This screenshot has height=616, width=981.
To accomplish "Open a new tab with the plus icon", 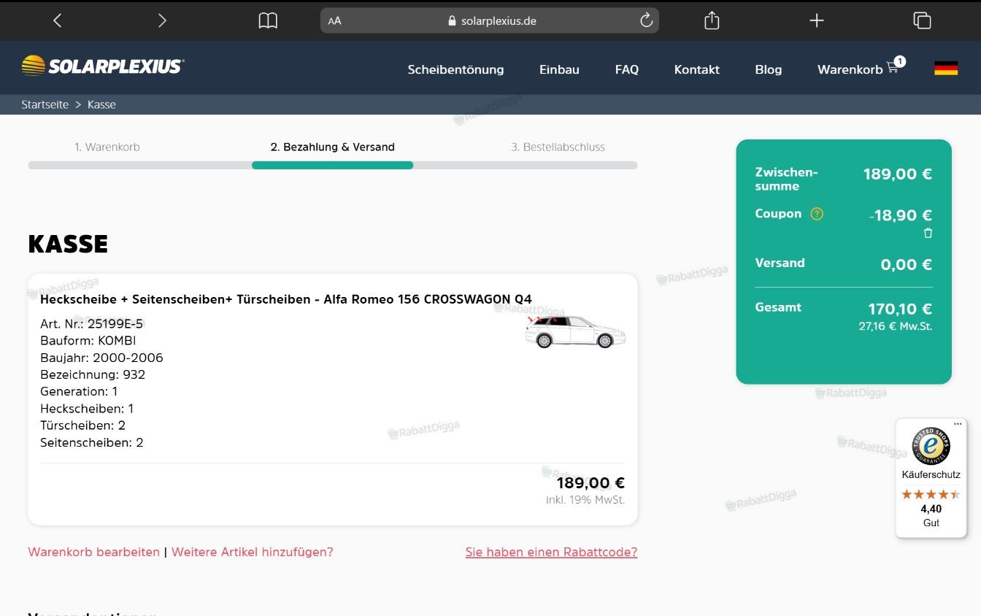I will [x=817, y=20].
